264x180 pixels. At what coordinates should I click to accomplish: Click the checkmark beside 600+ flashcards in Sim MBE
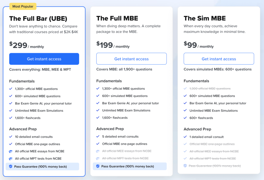coord(185,118)
